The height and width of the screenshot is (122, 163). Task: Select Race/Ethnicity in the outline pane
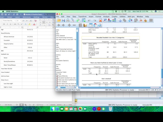pos(62,76)
